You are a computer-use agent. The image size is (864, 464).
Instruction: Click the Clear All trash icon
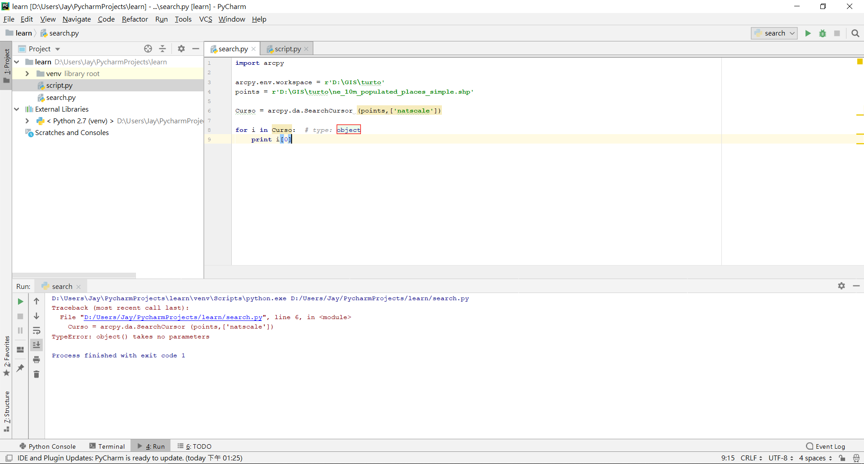pos(36,374)
